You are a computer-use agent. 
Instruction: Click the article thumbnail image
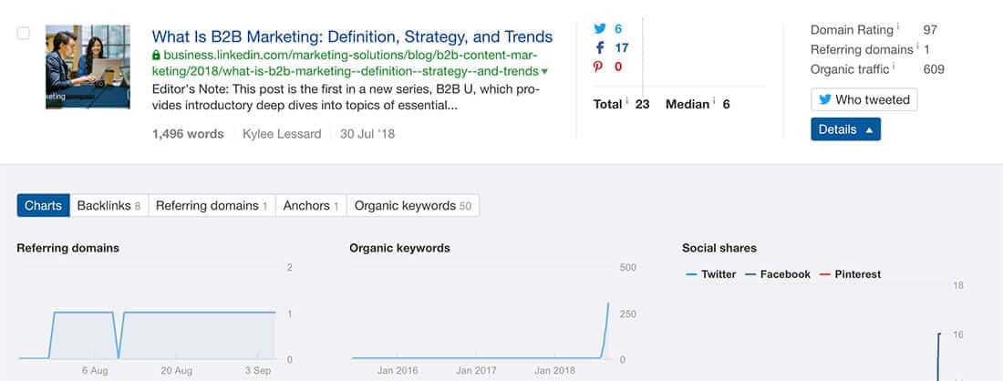(88, 67)
